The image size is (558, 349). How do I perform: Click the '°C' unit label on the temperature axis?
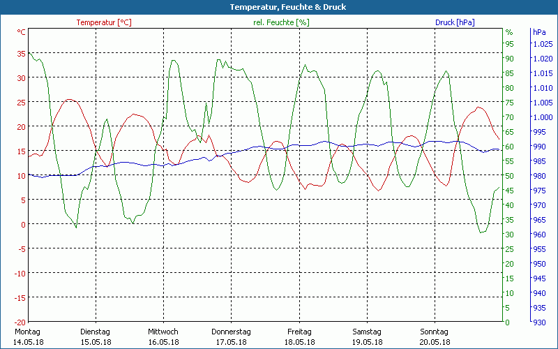[x=22, y=32]
